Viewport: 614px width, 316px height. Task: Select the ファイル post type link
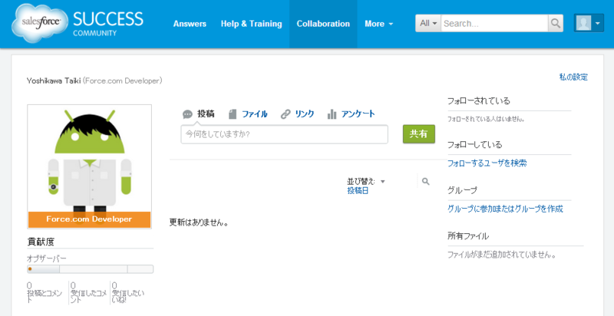[255, 114]
